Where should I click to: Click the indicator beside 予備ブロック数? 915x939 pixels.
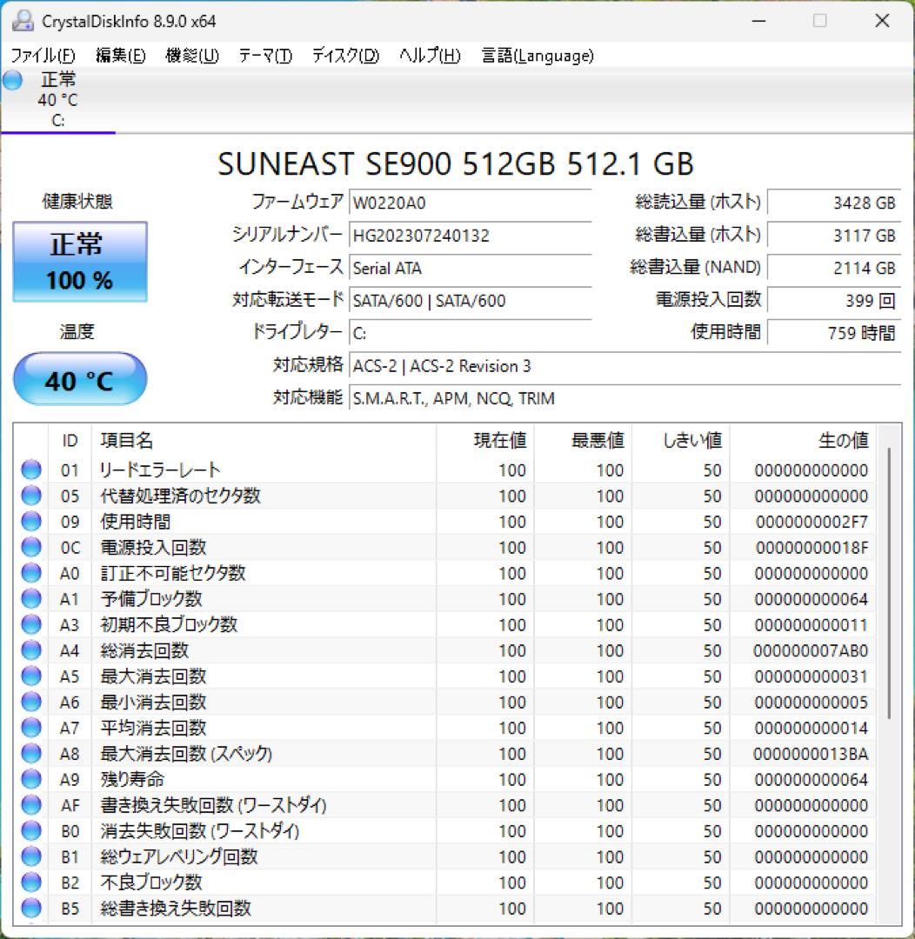30,598
